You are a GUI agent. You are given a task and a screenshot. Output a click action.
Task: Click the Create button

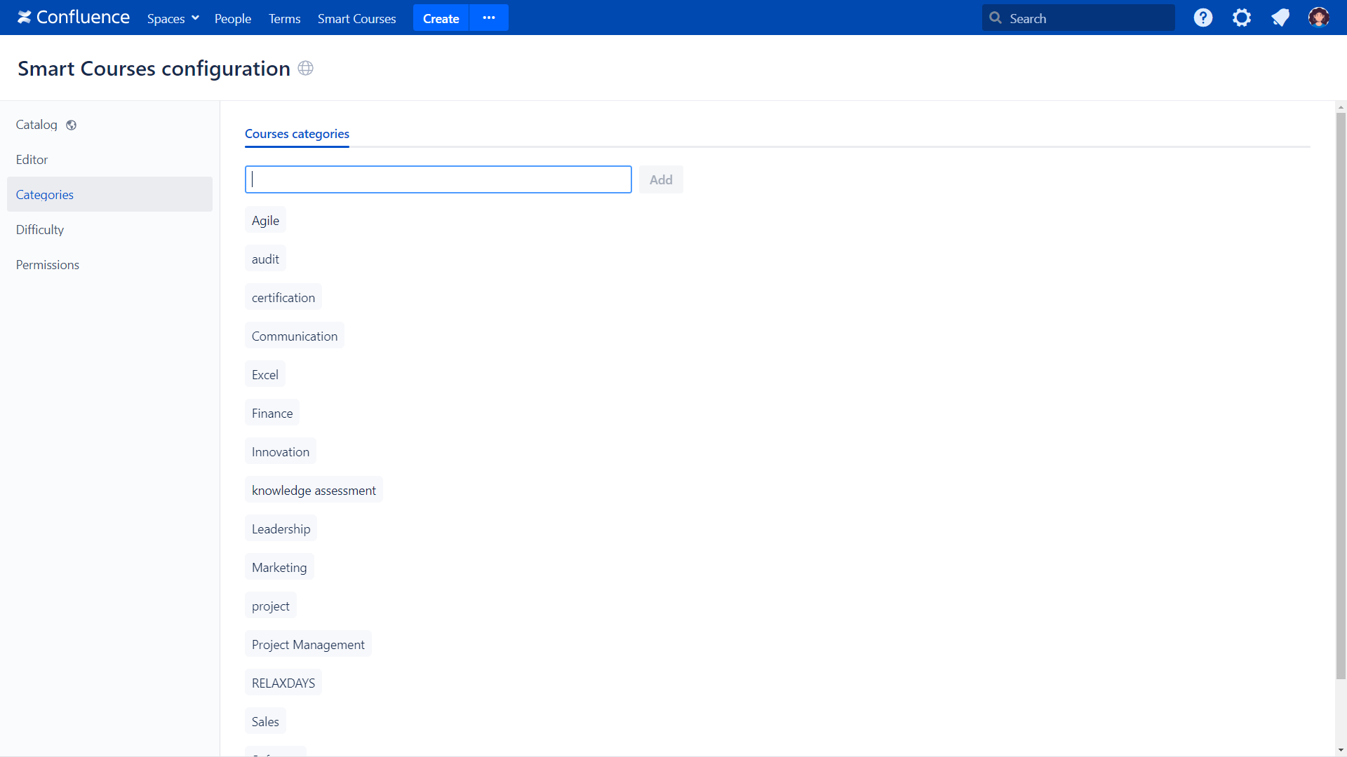[x=441, y=18]
